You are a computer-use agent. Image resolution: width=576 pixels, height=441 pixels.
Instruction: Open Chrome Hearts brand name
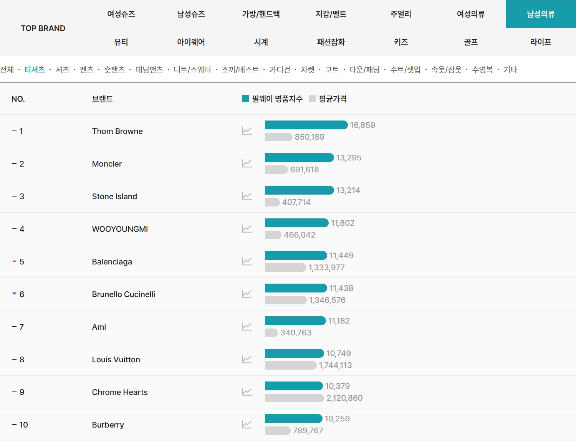(x=119, y=392)
